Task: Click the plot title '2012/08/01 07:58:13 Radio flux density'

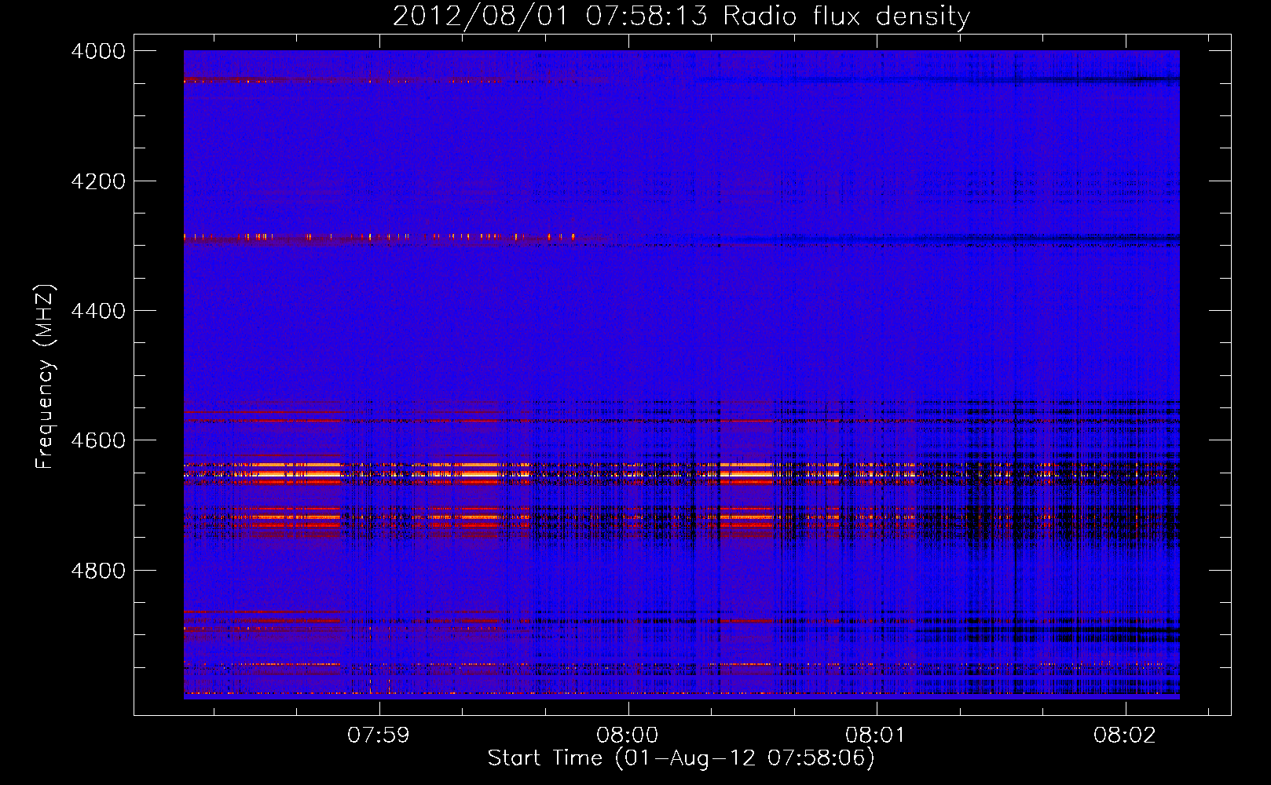Action: point(681,16)
